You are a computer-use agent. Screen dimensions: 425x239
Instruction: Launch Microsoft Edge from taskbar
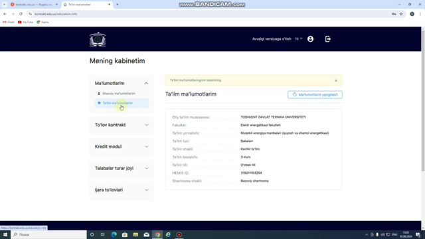[114, 234]
